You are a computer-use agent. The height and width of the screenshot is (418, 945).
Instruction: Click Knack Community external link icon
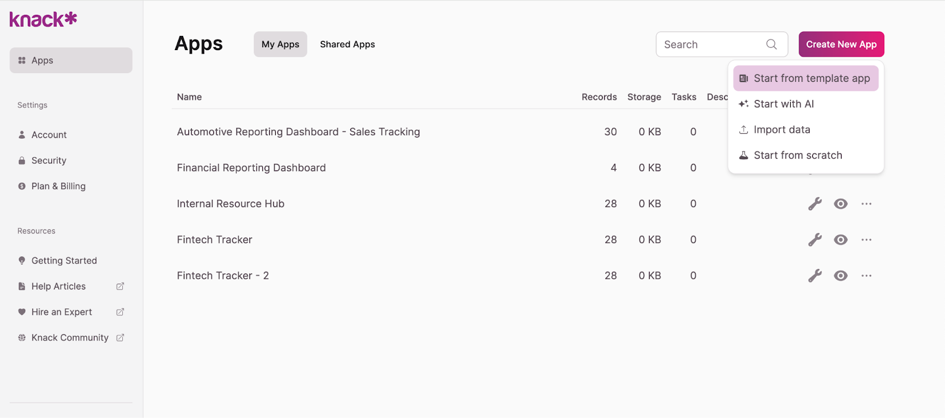[120, 338]
